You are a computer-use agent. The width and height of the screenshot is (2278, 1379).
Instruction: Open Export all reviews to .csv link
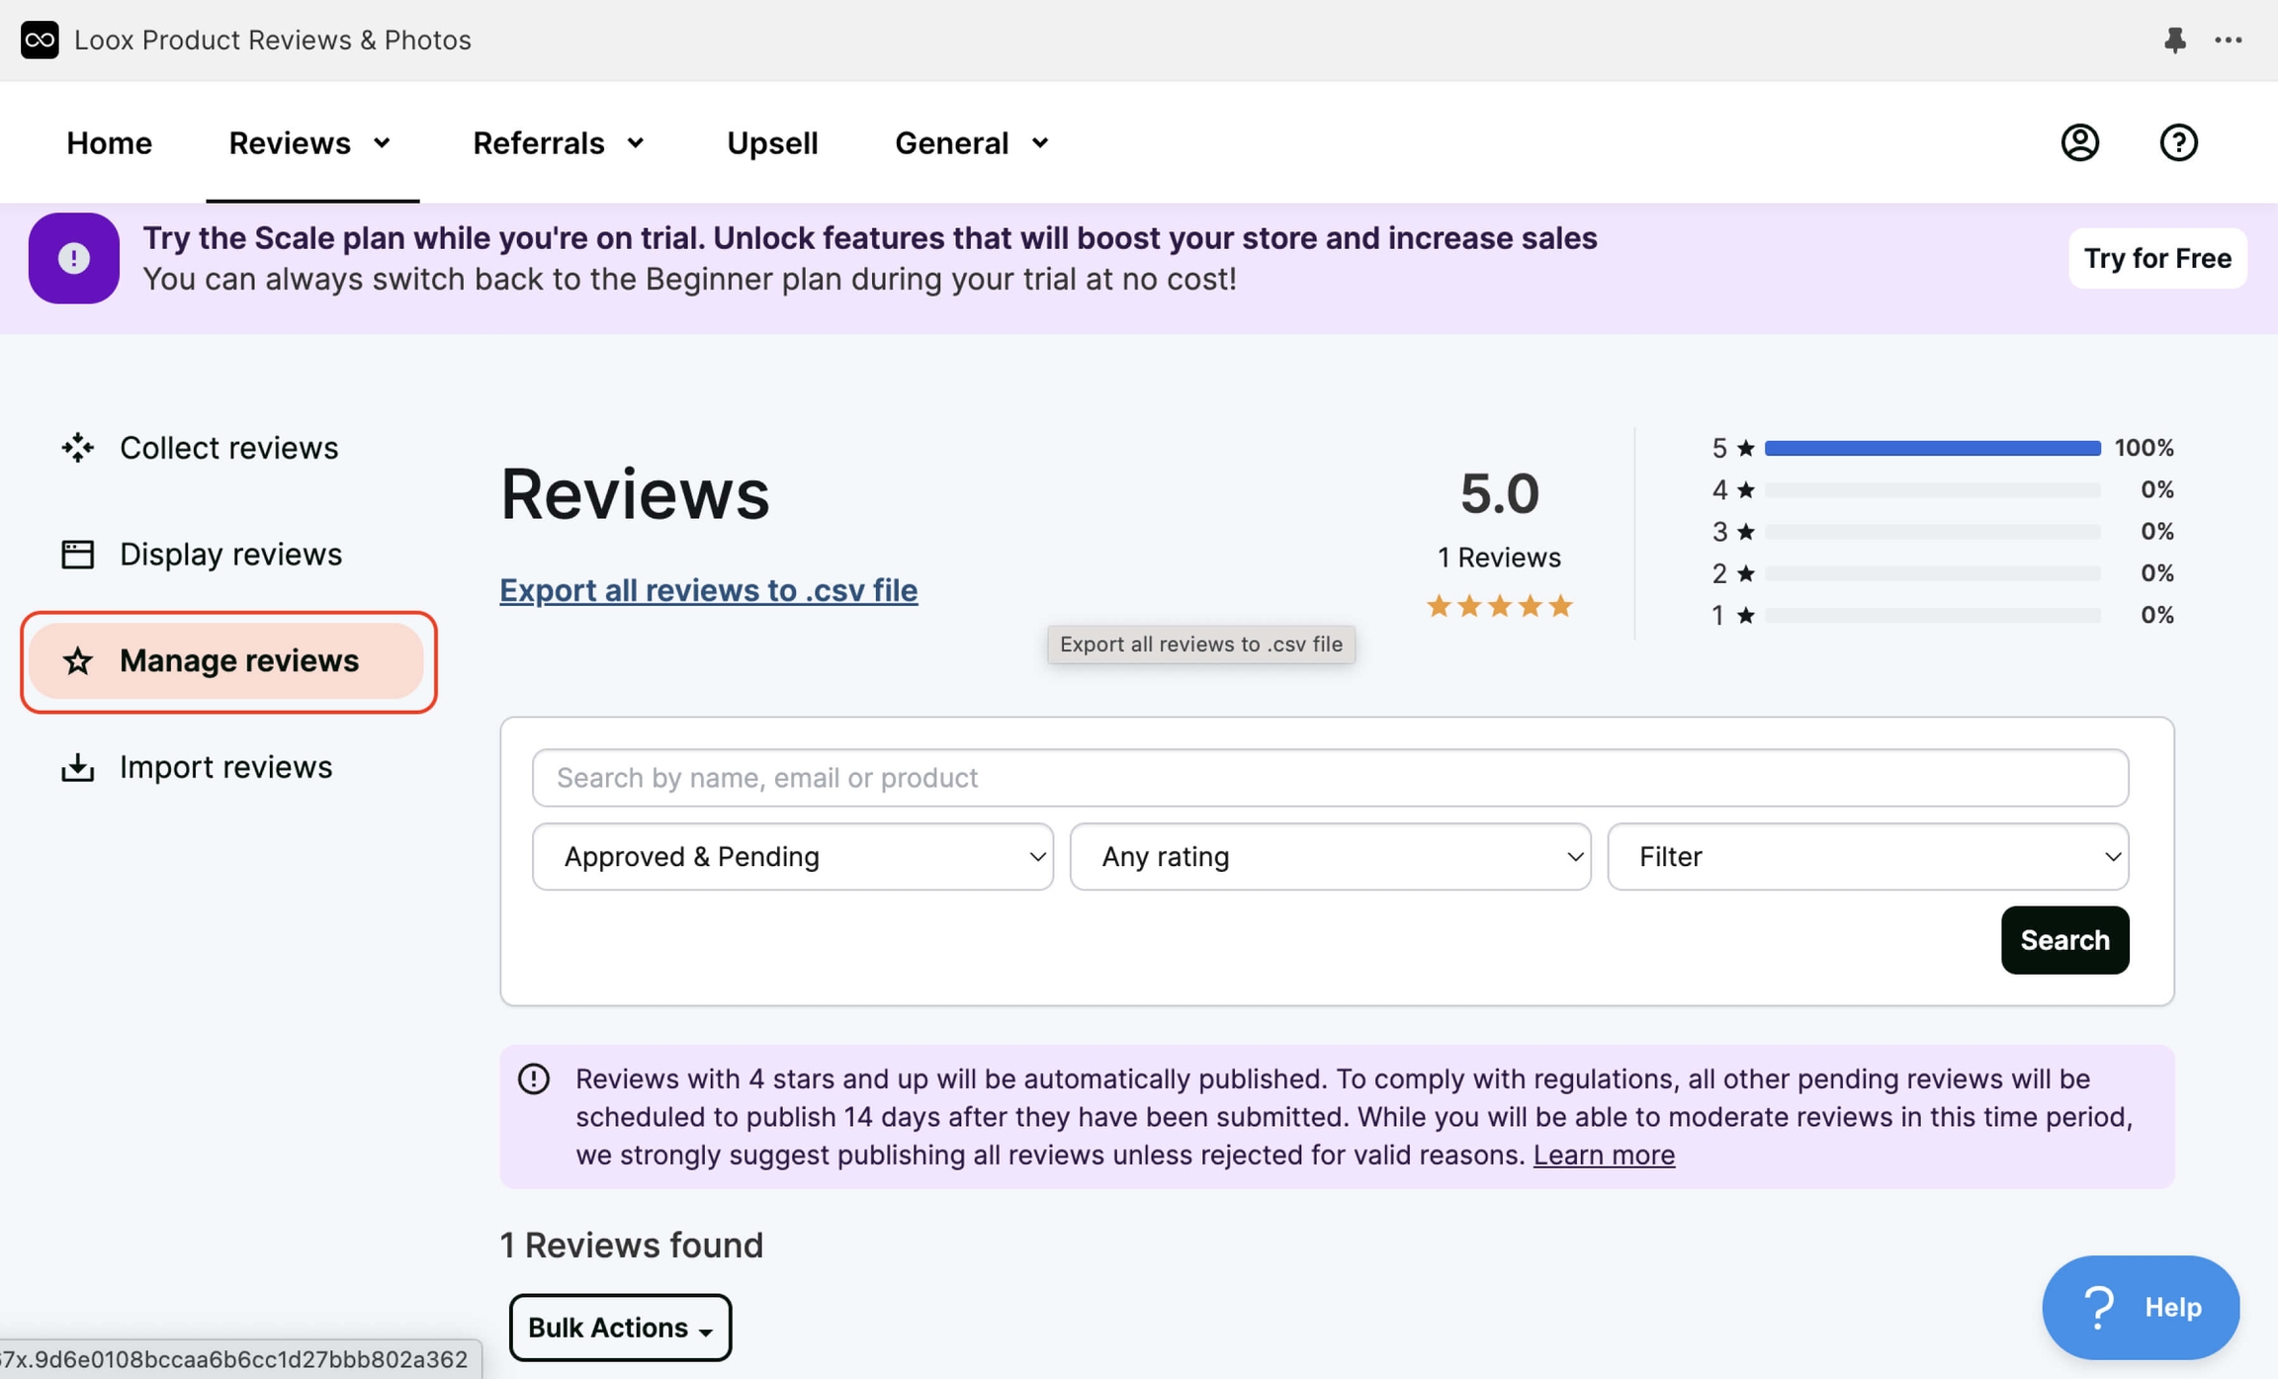click(708, 589)
